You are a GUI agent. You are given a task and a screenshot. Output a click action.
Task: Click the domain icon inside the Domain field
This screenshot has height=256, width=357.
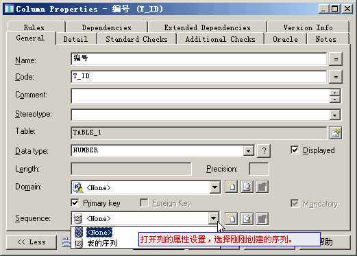pos(78,187)
